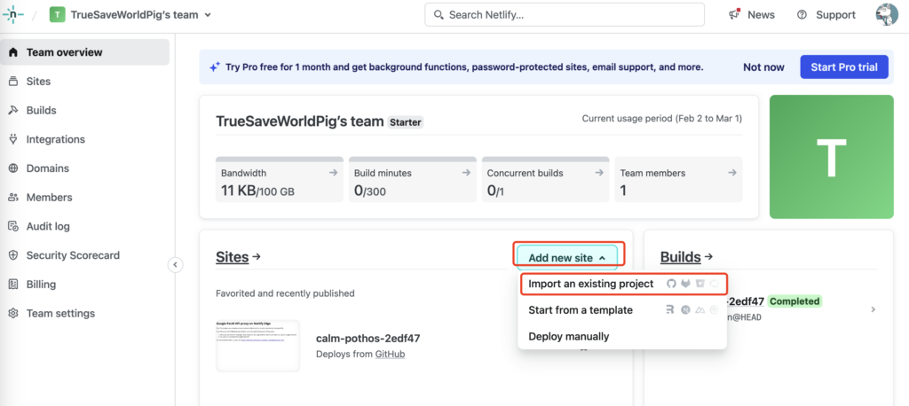The height and width of the screenshot is (406, 909).
Task: Toggle the Add new site dropdown
Action: tap(567, 258)
